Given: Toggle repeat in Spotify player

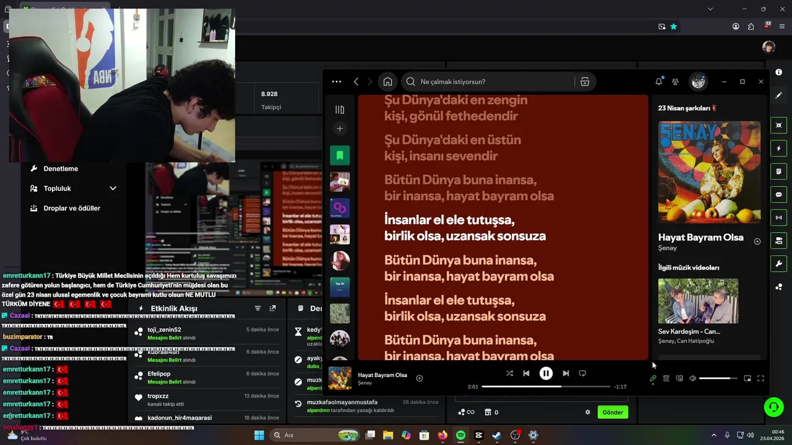Looking at the screenshot, I should (582, 373).
